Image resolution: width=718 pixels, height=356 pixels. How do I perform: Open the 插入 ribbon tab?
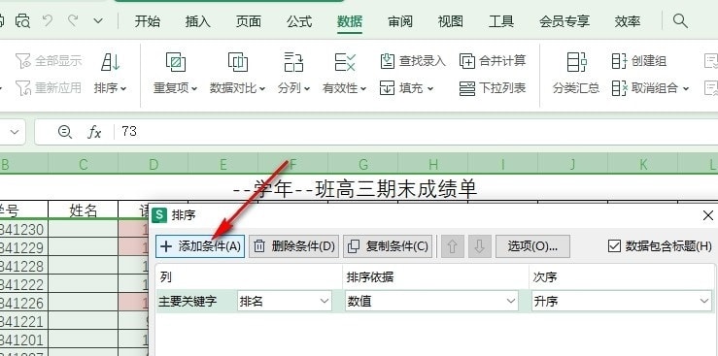click(x=198, y=21)
